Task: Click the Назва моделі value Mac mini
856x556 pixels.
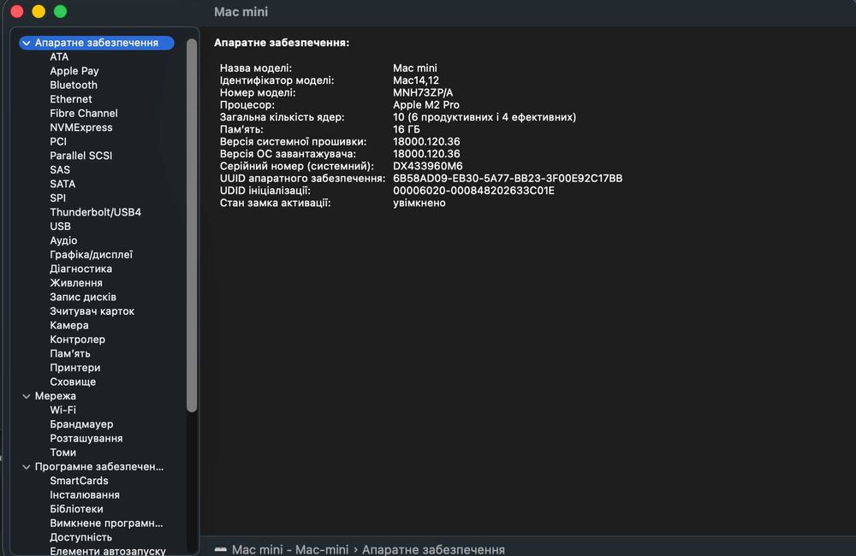Action: click(x=415, y=68)
